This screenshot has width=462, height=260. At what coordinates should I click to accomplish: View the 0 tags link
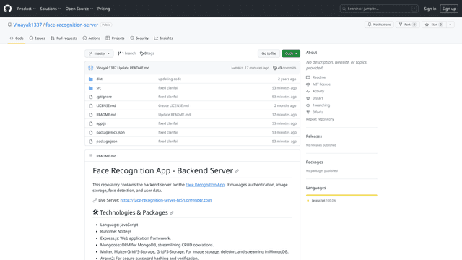tap(147, 53)
